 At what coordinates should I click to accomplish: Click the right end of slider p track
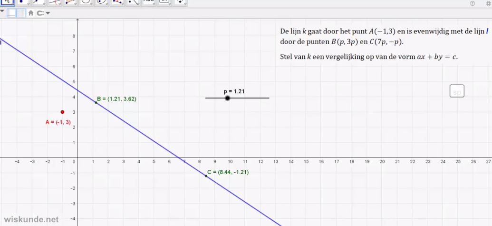point(268,98)
